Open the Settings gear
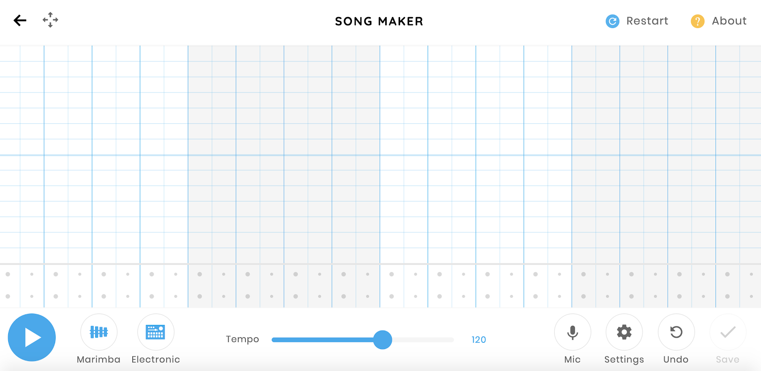Screen dimensions: 761x371 624,332
